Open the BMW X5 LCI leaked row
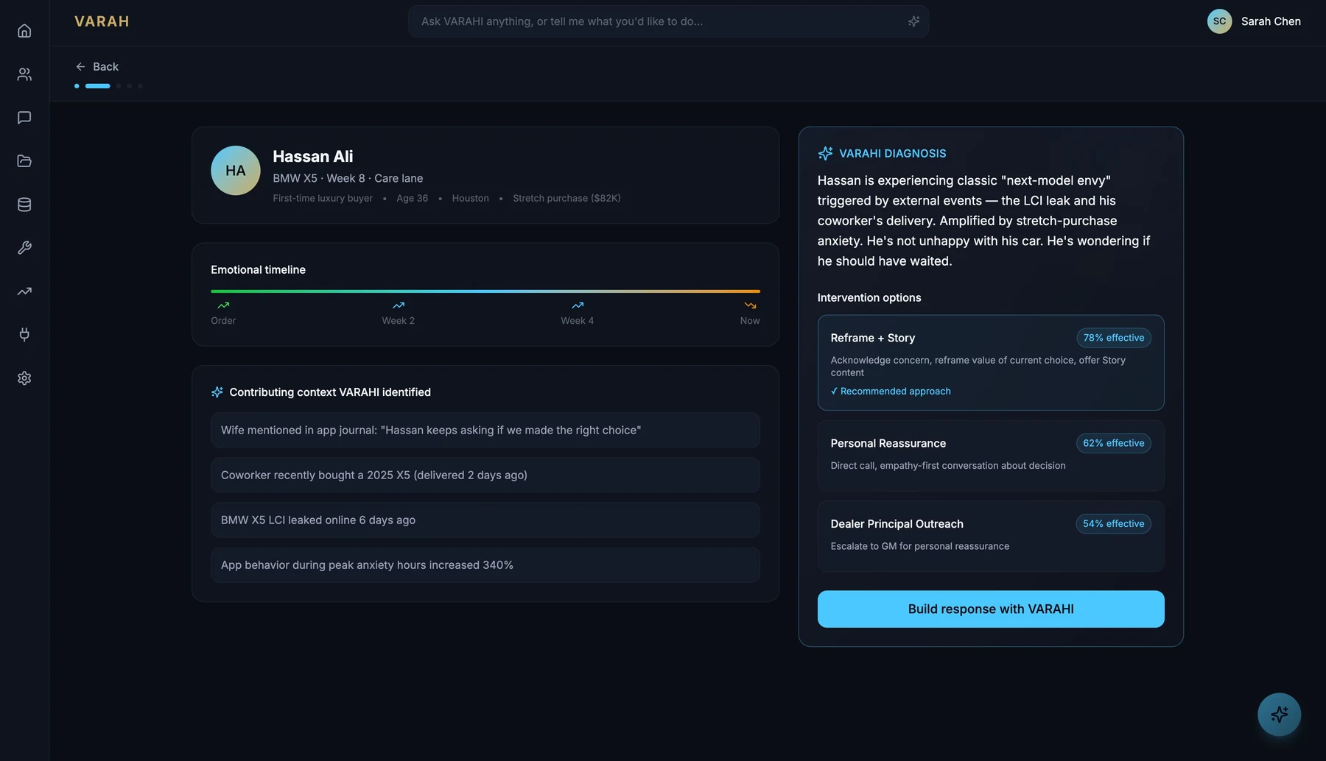The image size is (1326, 761). point(485,520)
